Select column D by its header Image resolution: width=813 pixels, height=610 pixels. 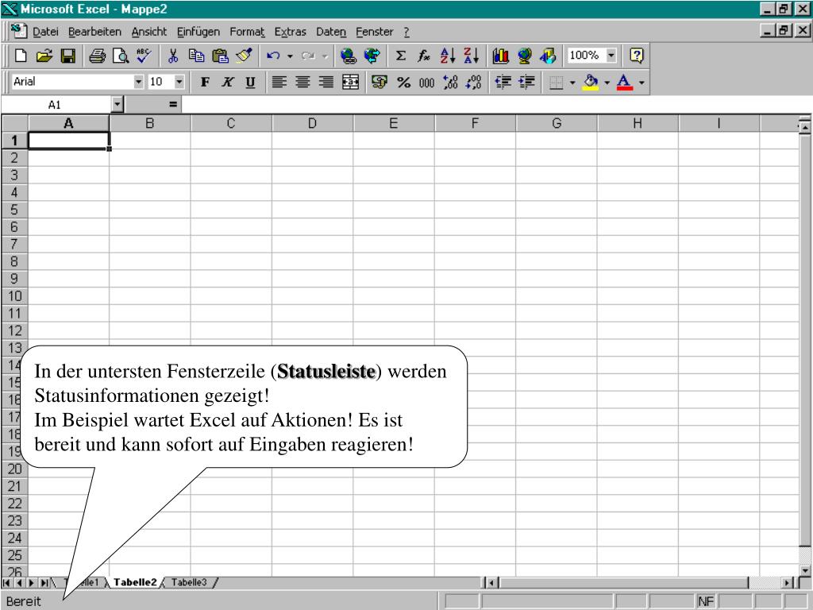[312, 123]
